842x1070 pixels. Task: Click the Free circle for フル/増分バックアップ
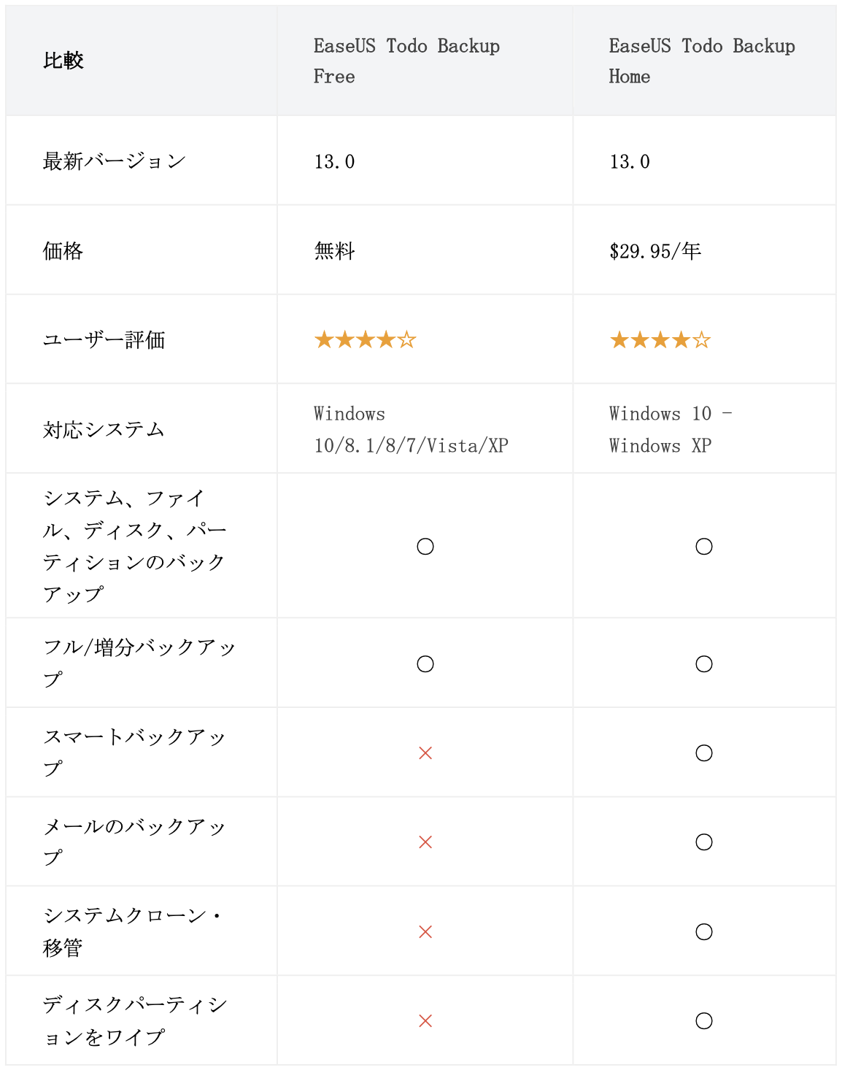(x=425, y=664)
